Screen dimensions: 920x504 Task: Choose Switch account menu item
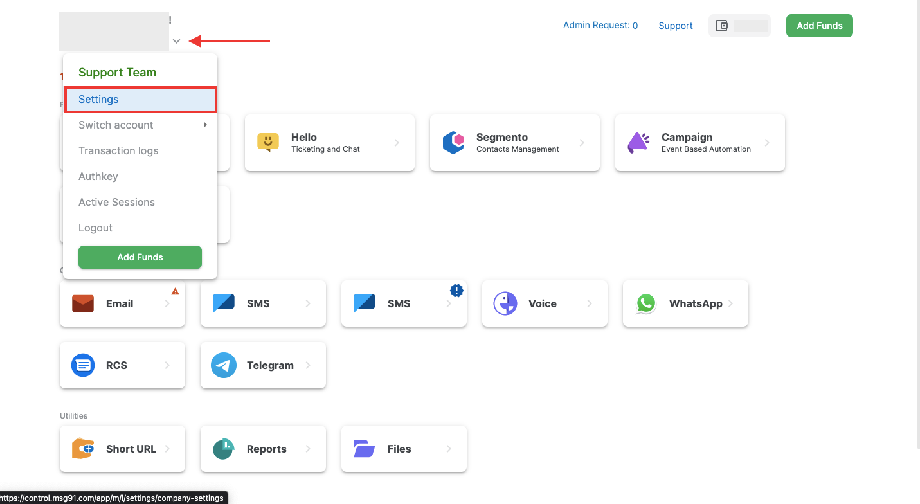click(x=140, y=125)
